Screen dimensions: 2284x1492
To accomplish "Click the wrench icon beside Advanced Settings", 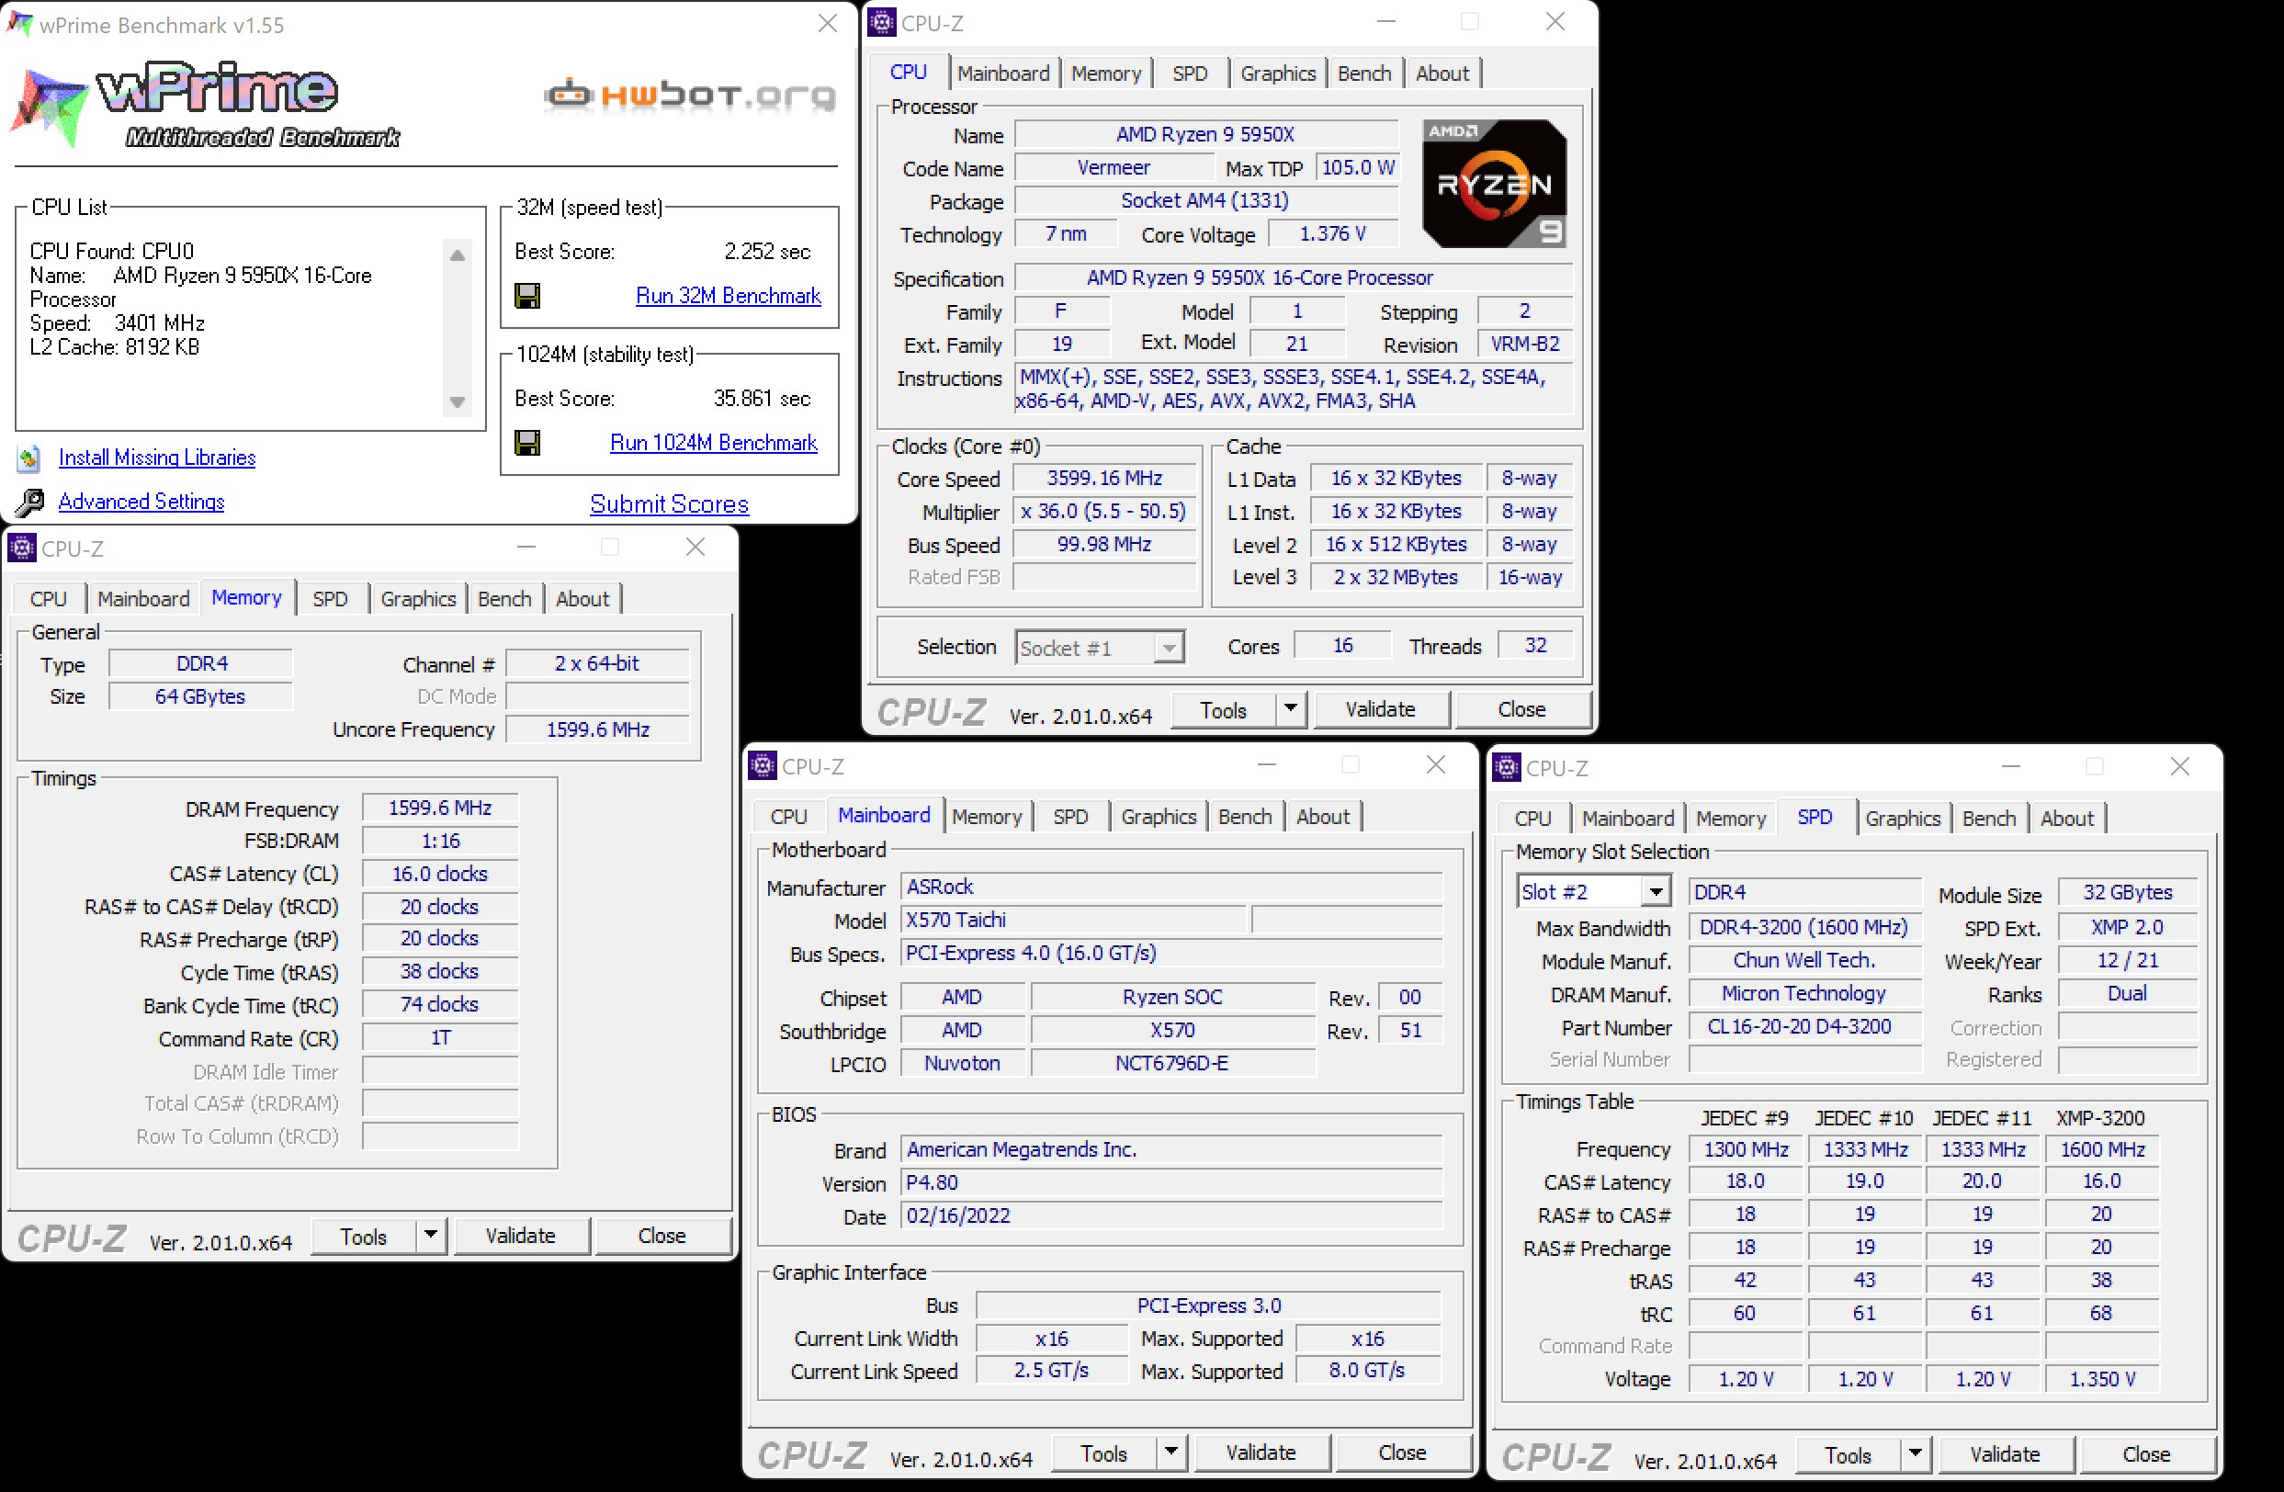I will tap(28, 501).
